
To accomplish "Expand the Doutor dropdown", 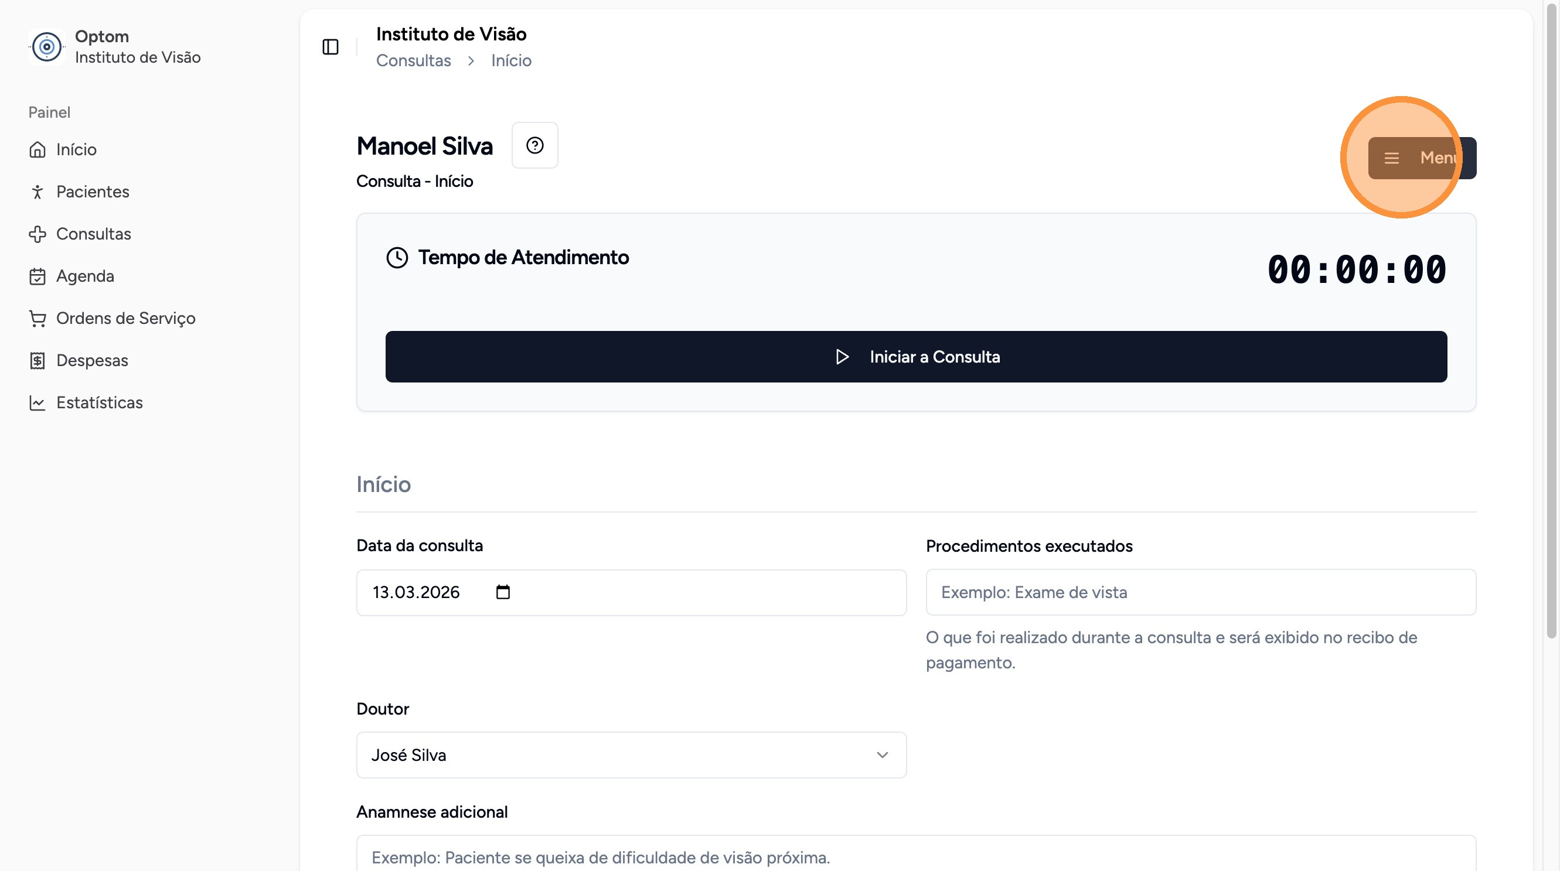I will click(631, 755).
